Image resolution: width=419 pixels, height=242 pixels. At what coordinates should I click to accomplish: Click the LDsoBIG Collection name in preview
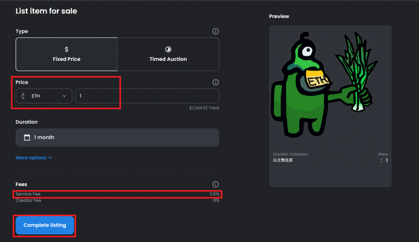[290, 154]
